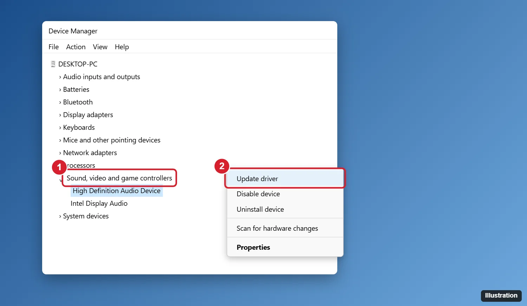This screenshot has width=527, height=306.
Task: Expand the Audio inputs and outputs chevron
Action: pos(60,77)
